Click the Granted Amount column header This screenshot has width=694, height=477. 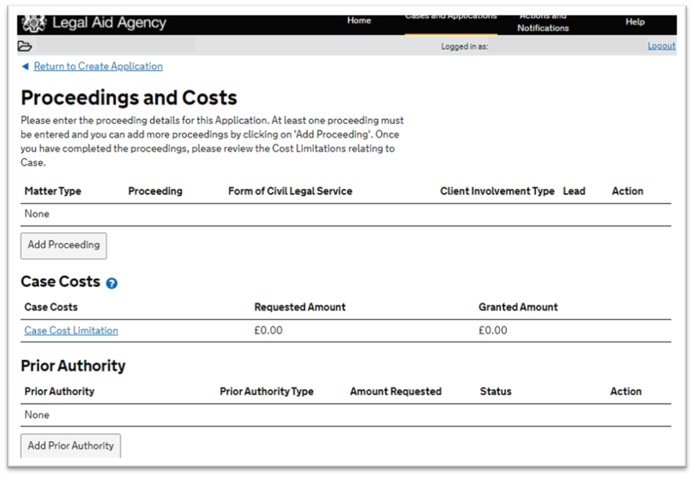(x=518, y=307)
